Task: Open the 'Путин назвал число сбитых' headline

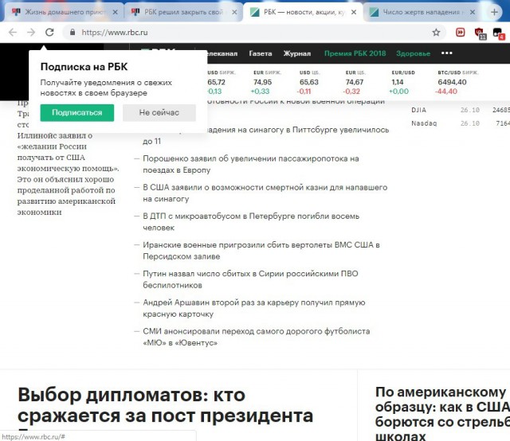Action: click(250, 279)
